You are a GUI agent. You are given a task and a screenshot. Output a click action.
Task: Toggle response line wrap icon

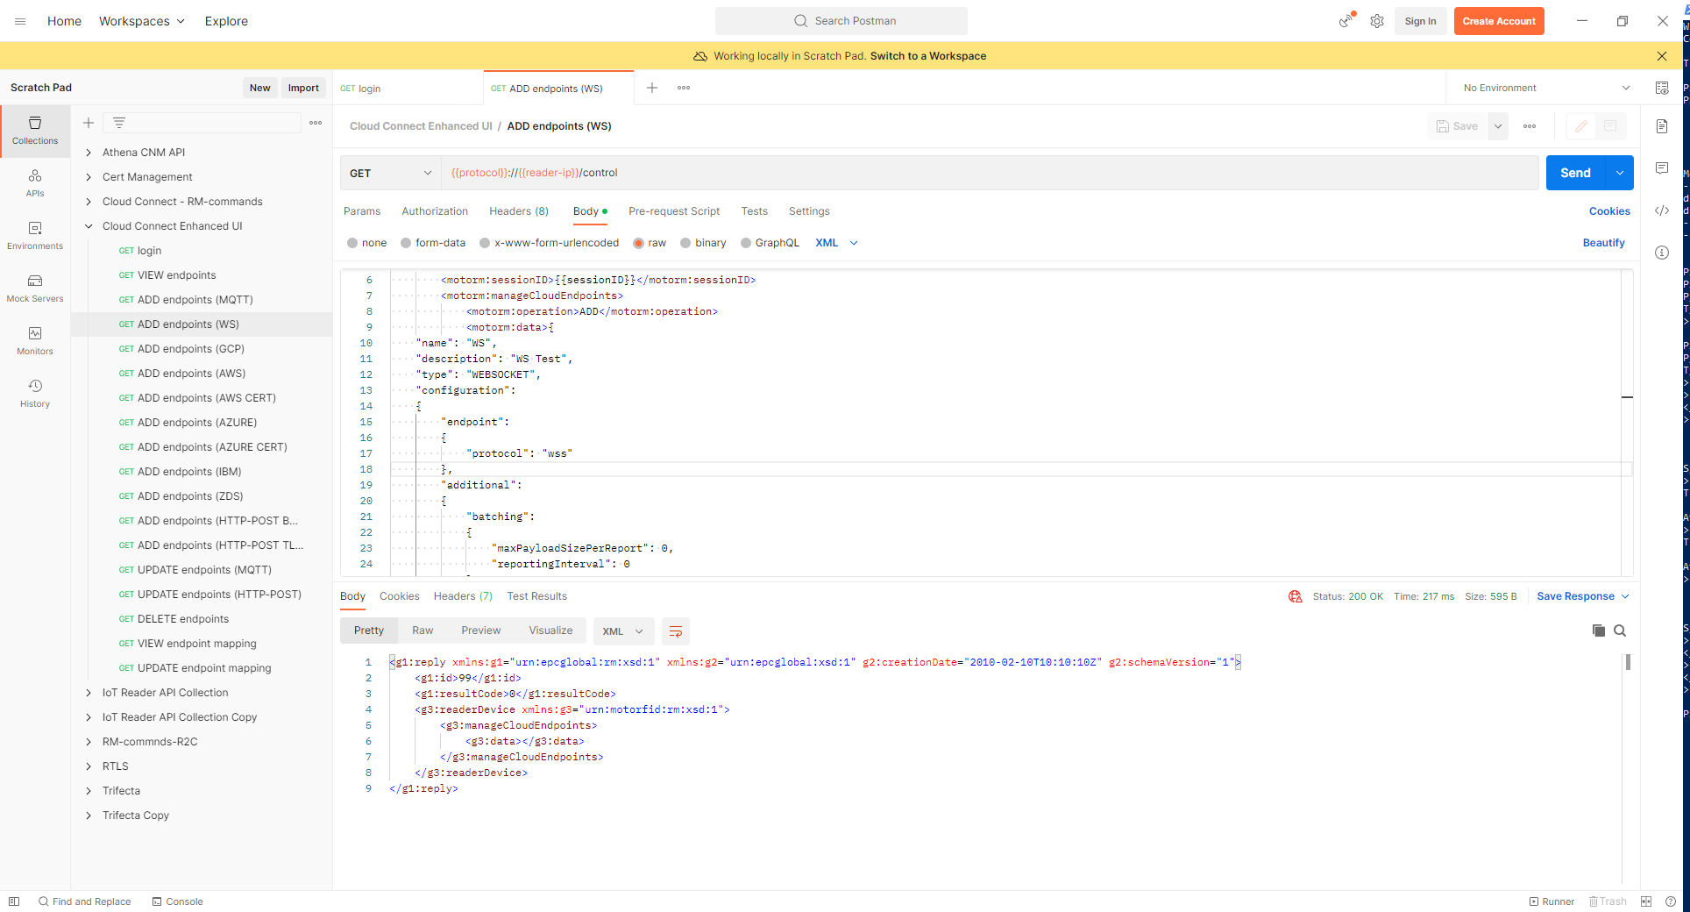pyautogui.click(x=676, y=631)
